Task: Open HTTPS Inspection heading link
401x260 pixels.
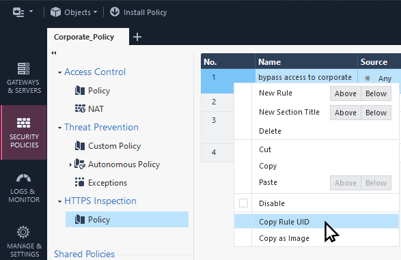Action: tap(100, 201)
